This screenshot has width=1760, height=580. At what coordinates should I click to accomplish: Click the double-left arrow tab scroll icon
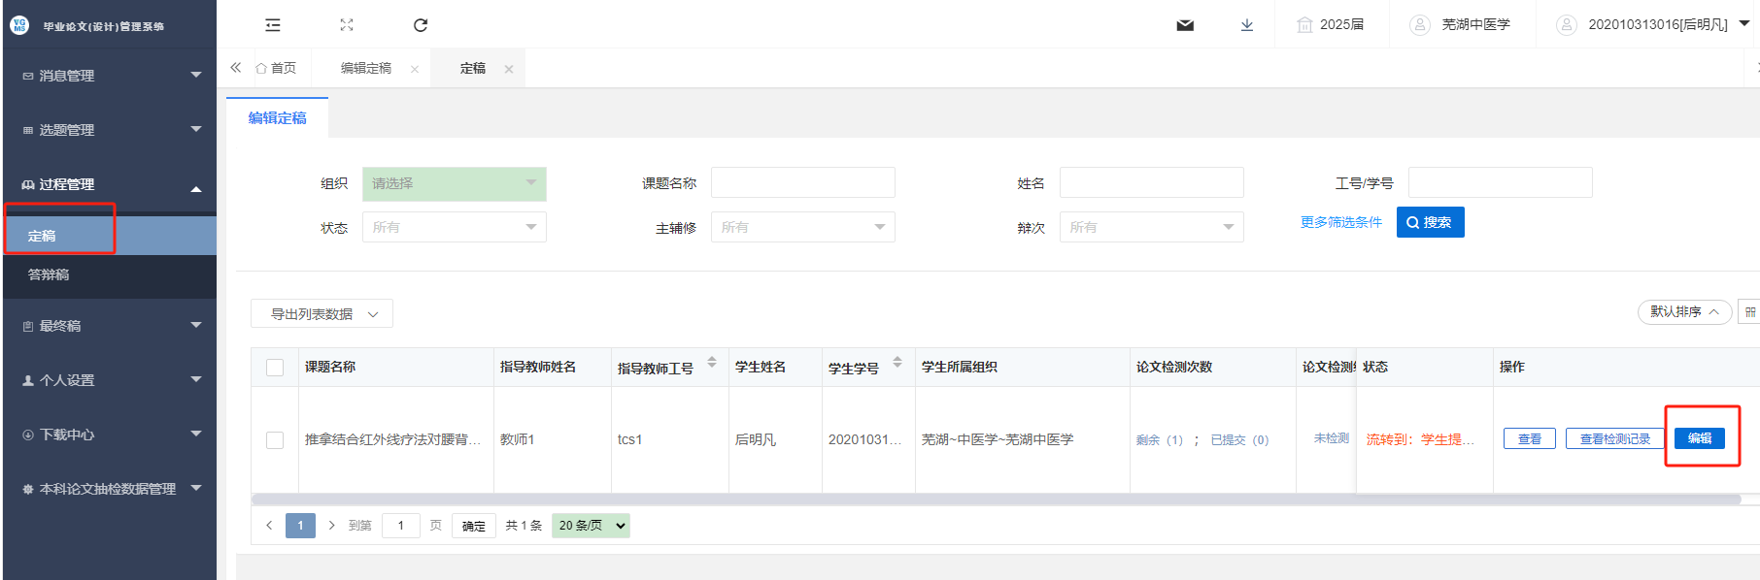click(236, 68)
